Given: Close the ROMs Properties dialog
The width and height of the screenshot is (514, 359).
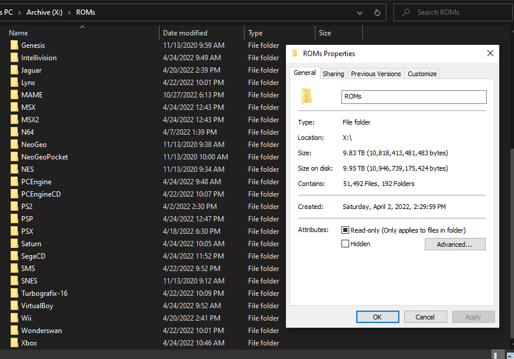Looking at the screenshot, I should coord(490,53).
